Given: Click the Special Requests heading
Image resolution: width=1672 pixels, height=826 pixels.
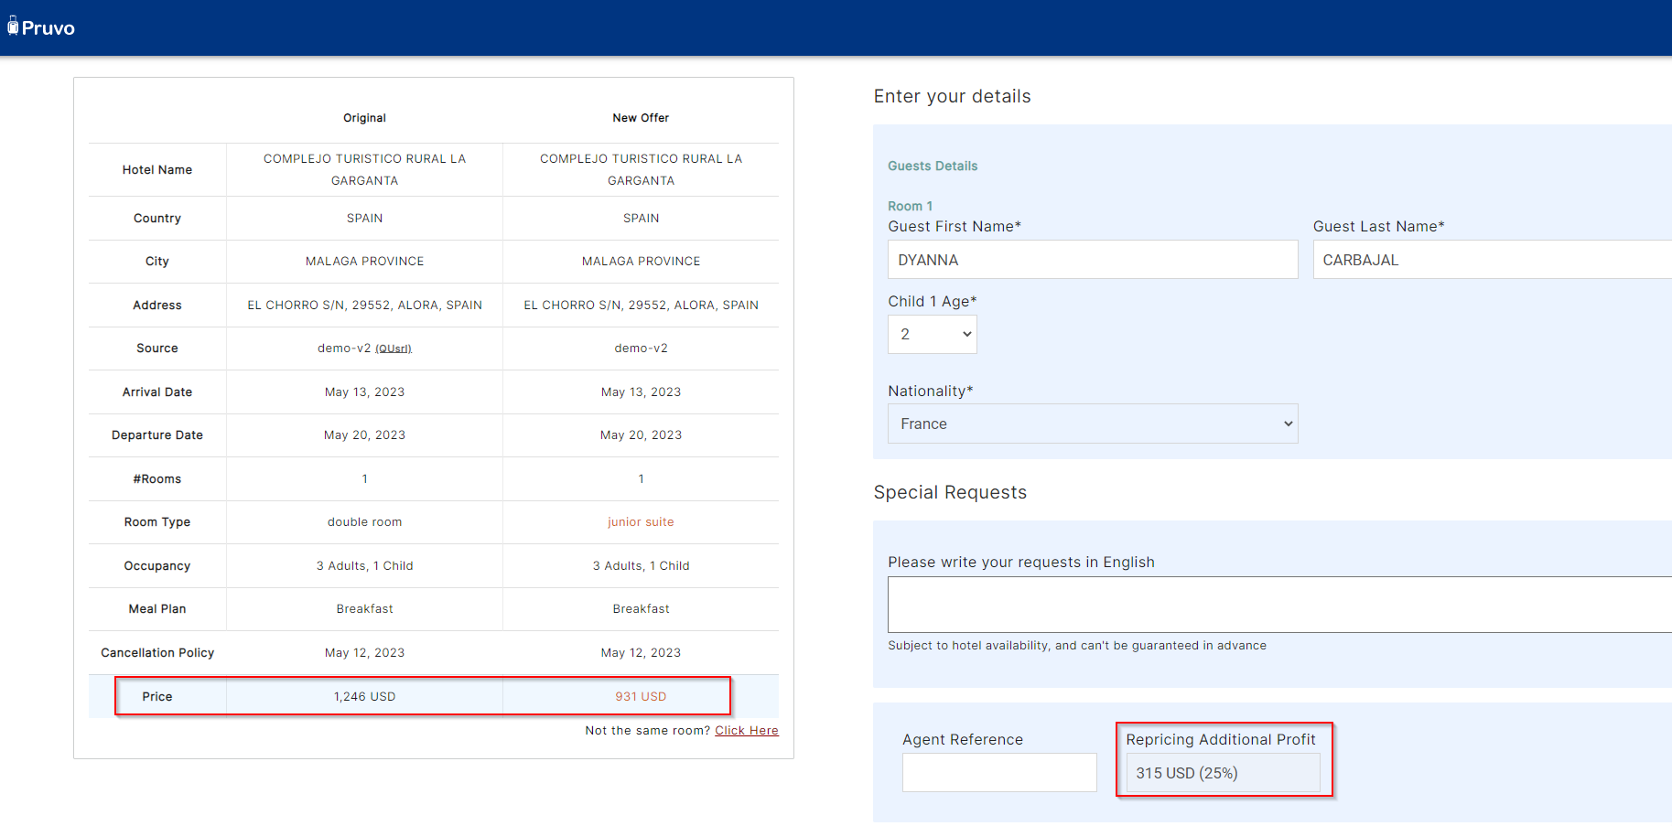Looking at the screenshot, I should click(x=950, y=492).
